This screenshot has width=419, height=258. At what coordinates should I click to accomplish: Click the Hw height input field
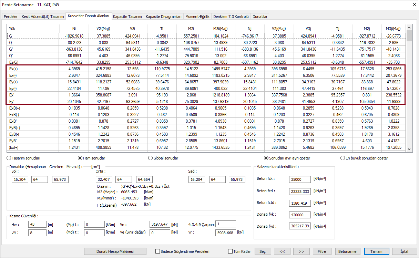click(37, 224)
